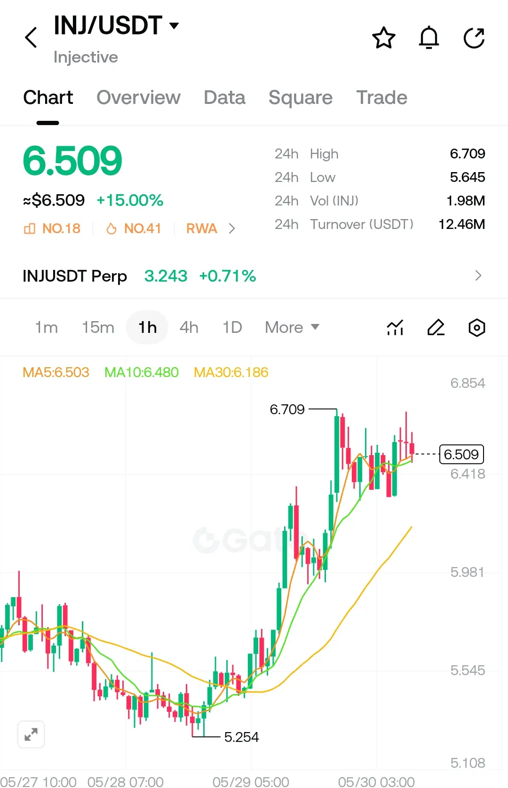Screen dimensions: 508x788
Task: Tap the MA5:6.503 indicator label
Action: pyautogui.click(x=56, y=372)
